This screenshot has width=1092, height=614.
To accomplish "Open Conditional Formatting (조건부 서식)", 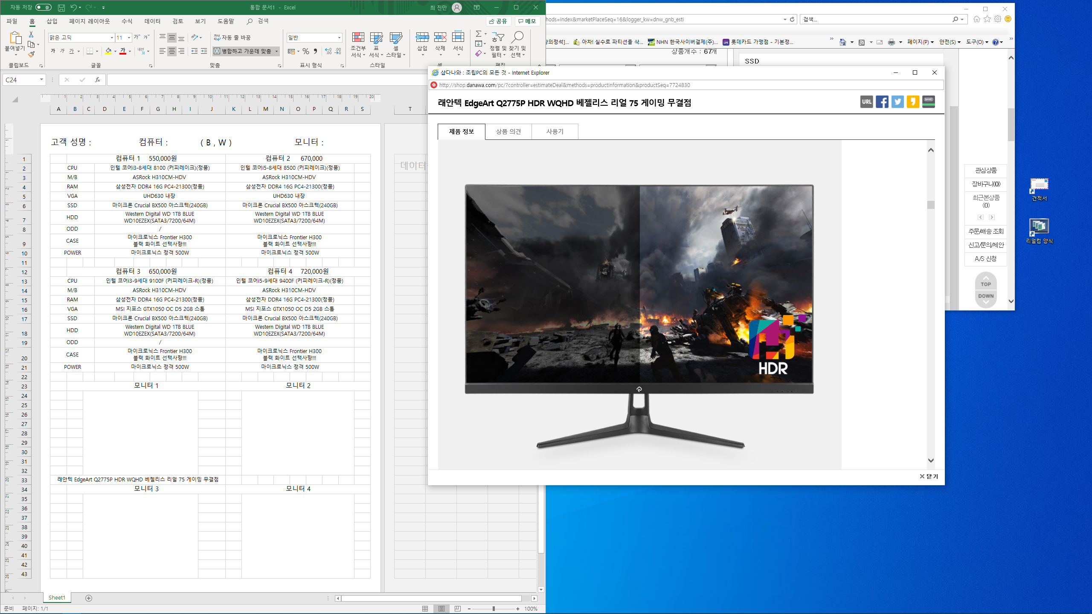I will [x=358, y=44].
